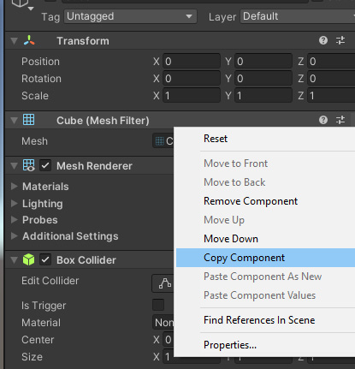Open Mesh Filter preset sliders icon
Image resolution: width=355 pixels, height=369 pixels.
(340, 120)
